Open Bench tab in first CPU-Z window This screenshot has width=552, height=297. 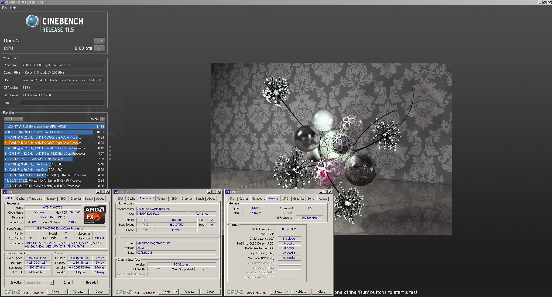[88, 199]
